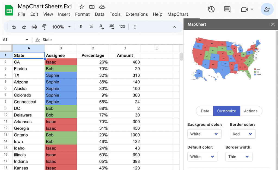Click the video call camera icon
This screenshot has width=278, height=170.
[244, 9]
